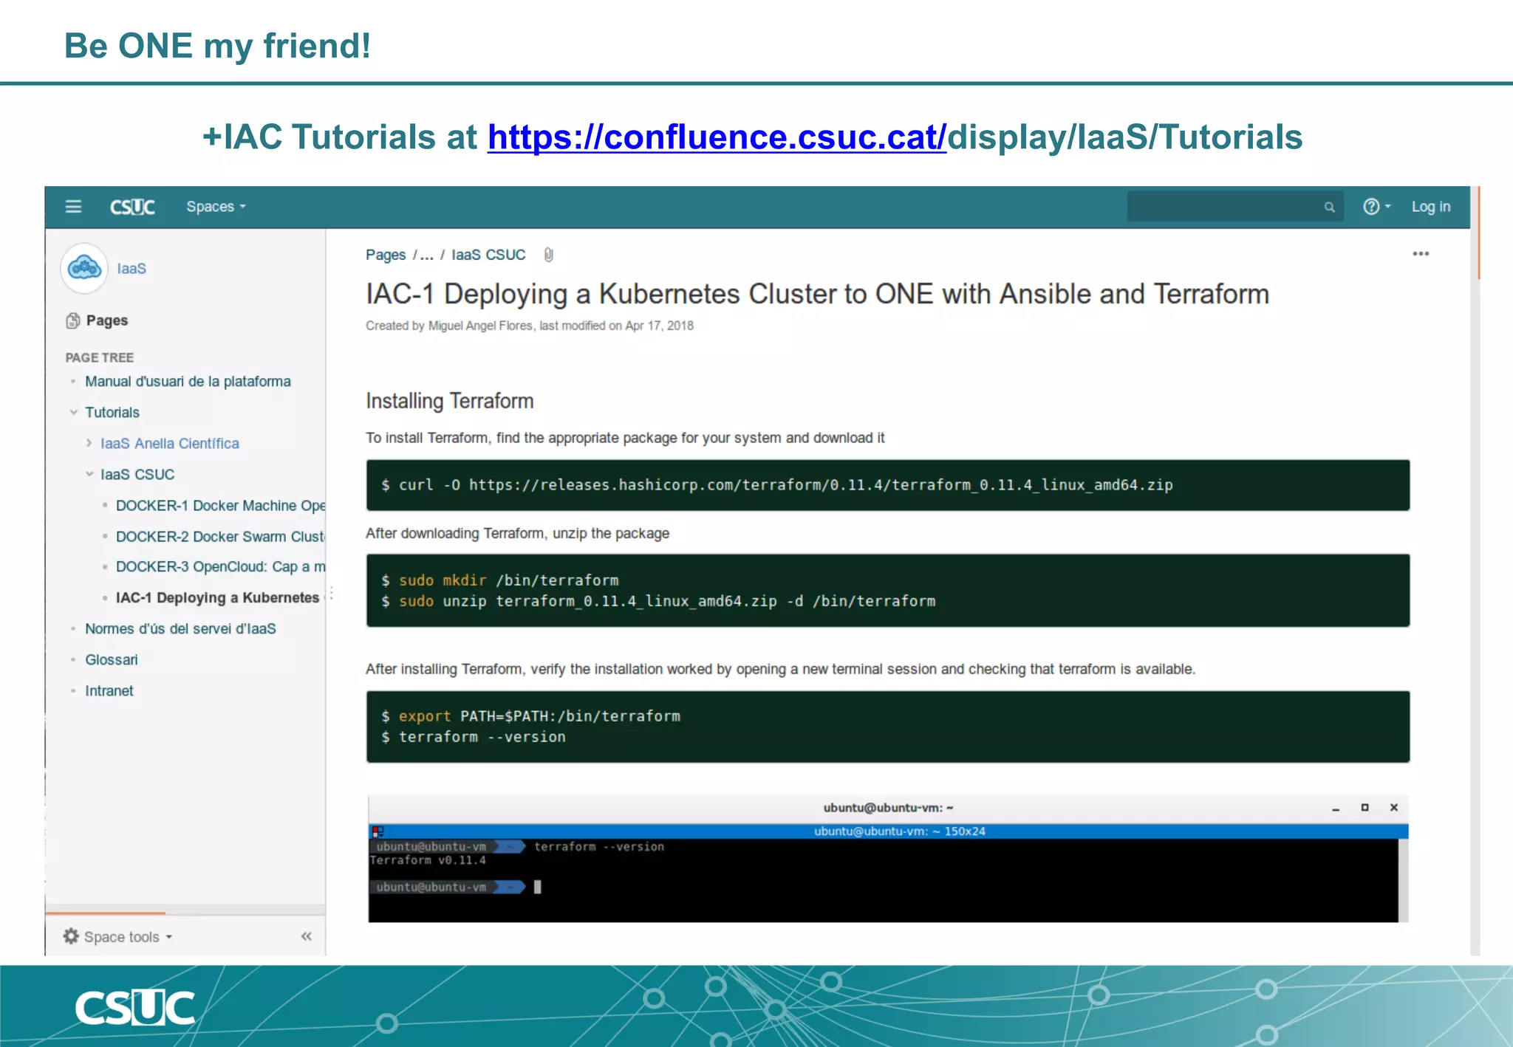The width and height of the screenshot is (1513, 1047).
Task: Click the magnifier search icon
Action: click(x=1329, y=207)
